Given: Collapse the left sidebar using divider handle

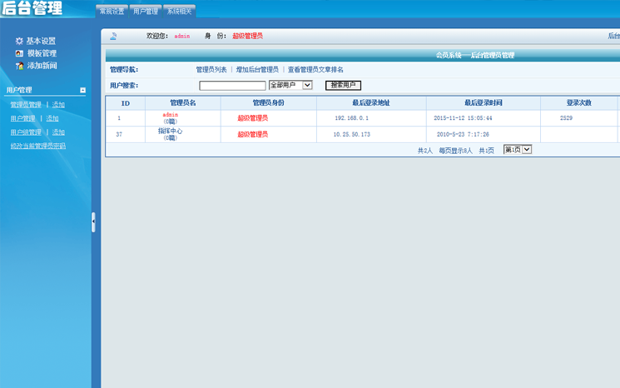Looking at the screenshot, I should click(93, 222).
